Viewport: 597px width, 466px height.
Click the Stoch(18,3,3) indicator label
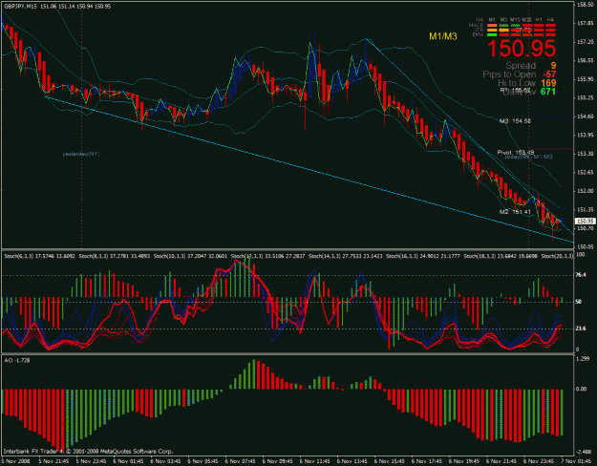[501, 256]
